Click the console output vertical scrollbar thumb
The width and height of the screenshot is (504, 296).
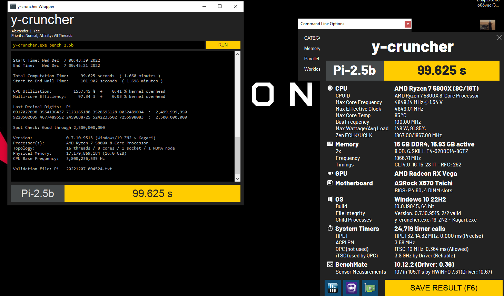[237, 156]
